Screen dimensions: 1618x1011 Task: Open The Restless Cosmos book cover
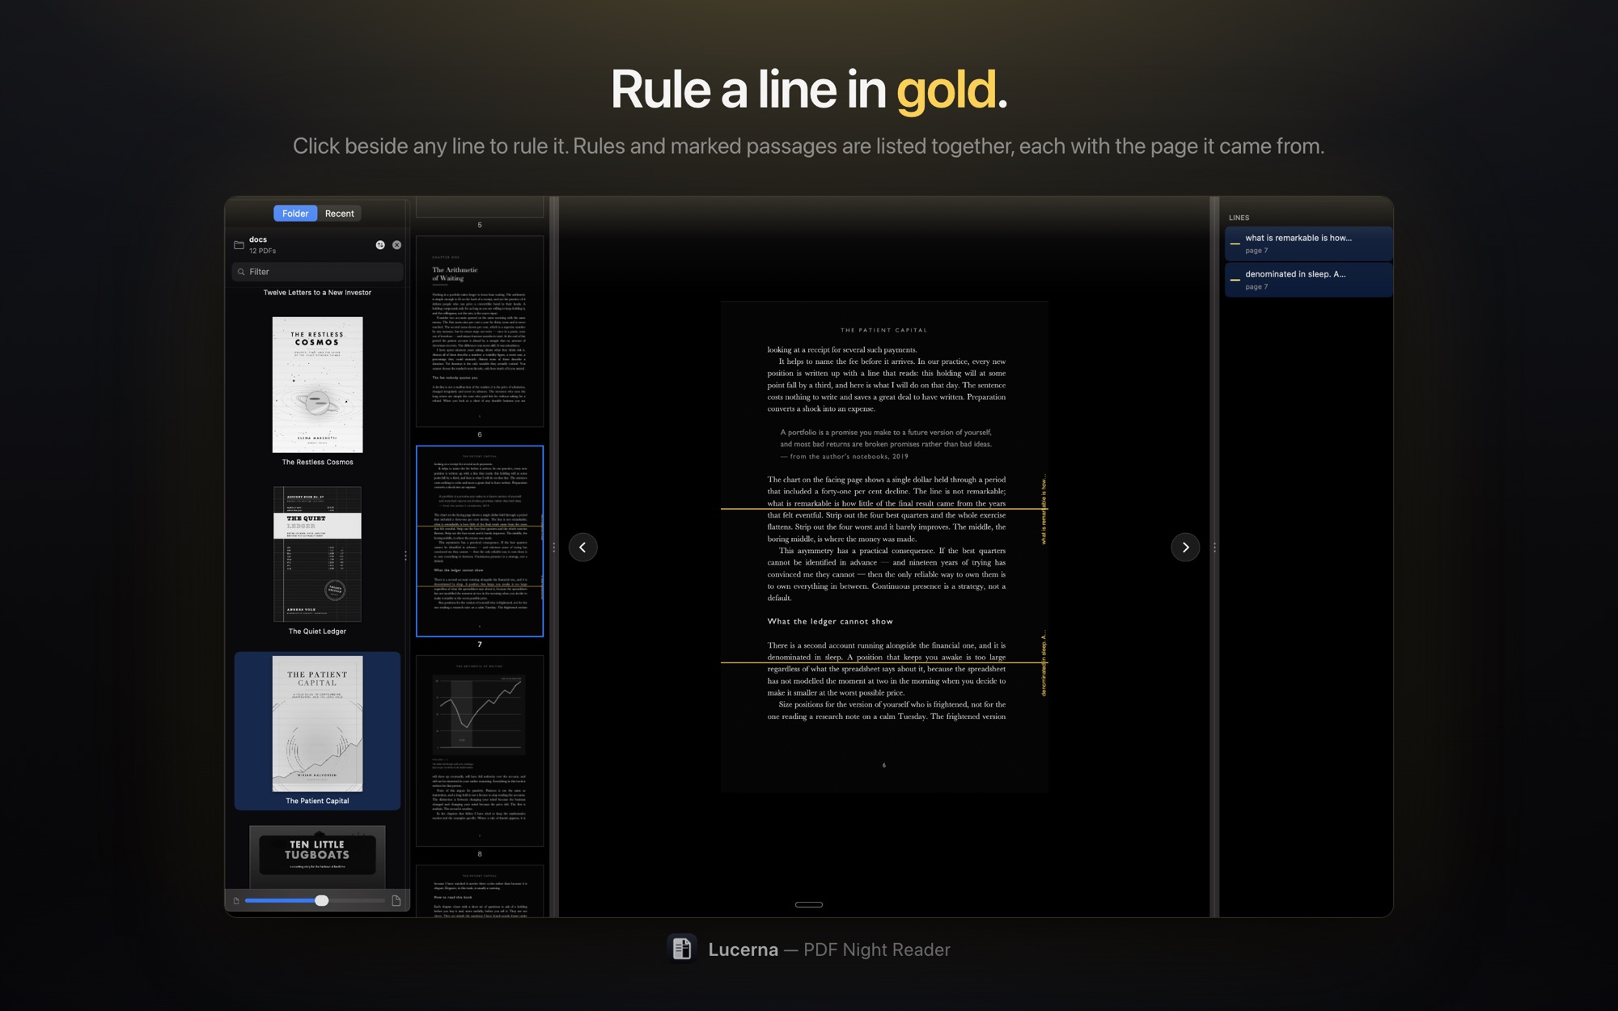[x=317, y=384]
